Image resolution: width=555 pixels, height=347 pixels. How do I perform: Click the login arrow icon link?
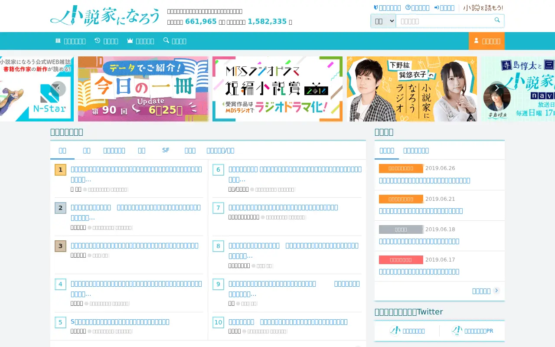(x=444, y=8)
